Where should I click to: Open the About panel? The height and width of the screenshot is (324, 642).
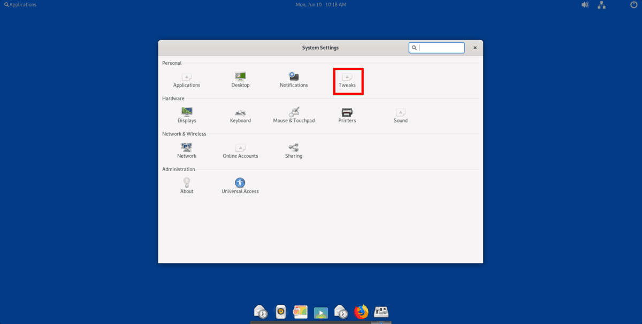[187, 186]
